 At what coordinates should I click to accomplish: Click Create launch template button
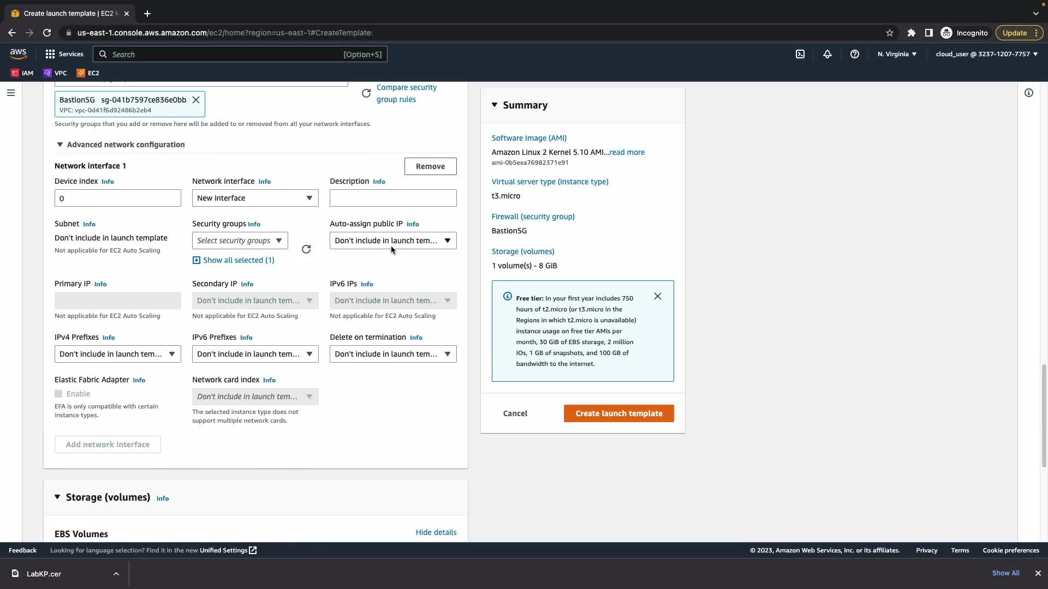(x=618, y=413)
